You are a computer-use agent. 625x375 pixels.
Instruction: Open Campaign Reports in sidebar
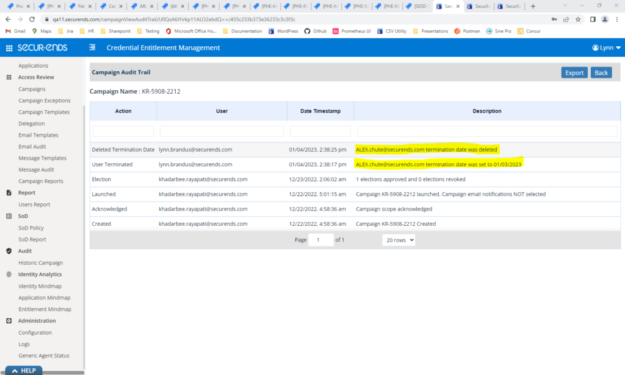coord(41,181)
